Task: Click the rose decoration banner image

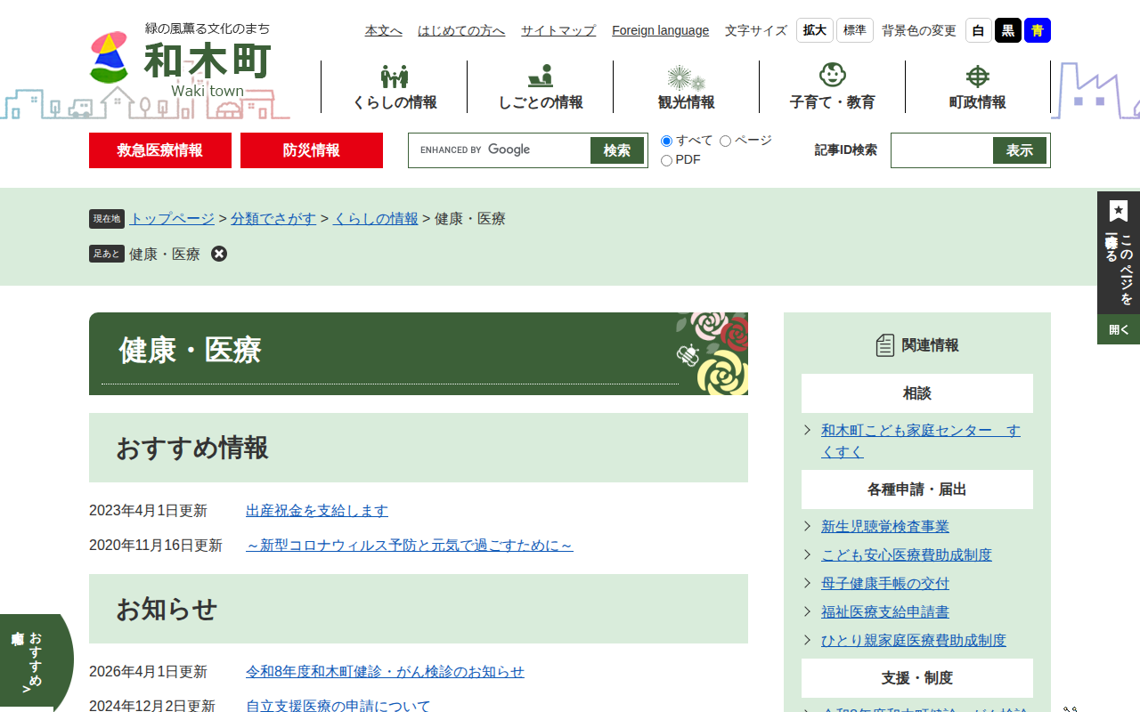Action: coord(712,353)
